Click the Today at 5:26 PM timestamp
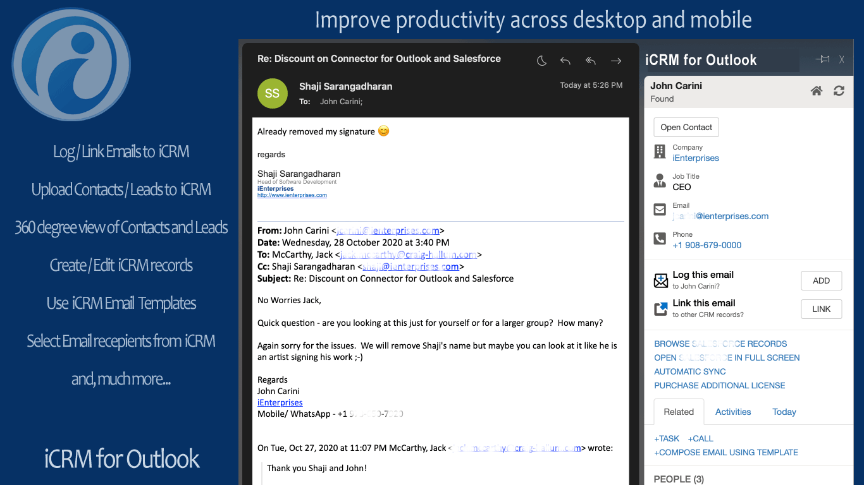This screenshot has height=485, width=864. click(591, 85)
